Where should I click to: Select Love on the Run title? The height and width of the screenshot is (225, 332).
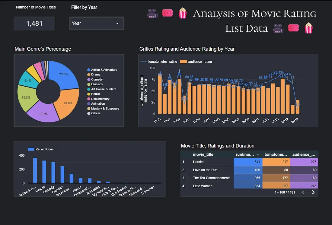[205, 170]
